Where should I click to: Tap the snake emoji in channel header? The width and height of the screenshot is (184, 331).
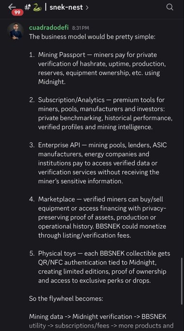click(x=37, y=7)
